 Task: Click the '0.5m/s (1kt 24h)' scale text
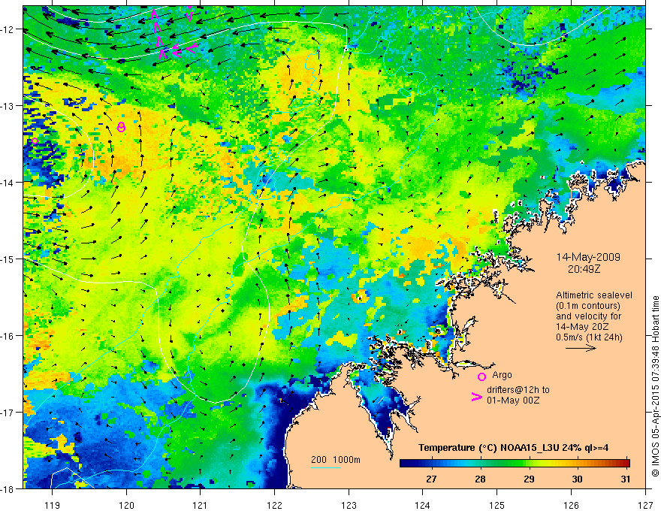[590, 337]
